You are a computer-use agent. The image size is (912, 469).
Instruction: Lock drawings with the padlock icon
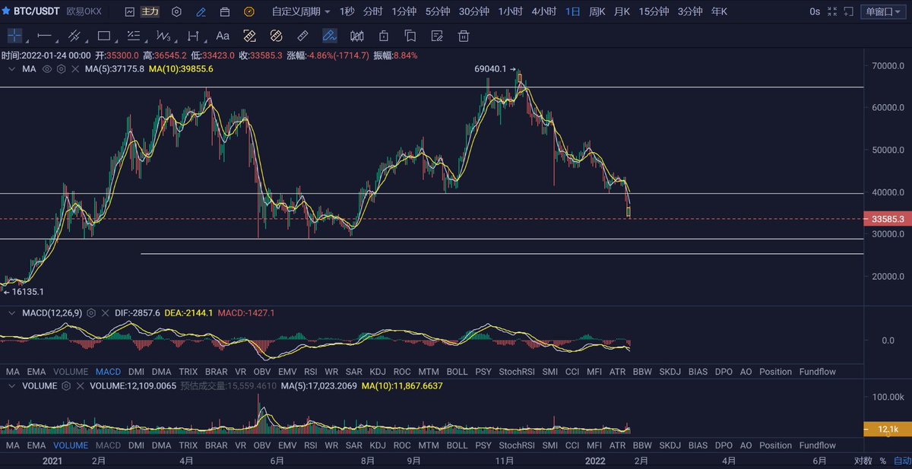384,36
